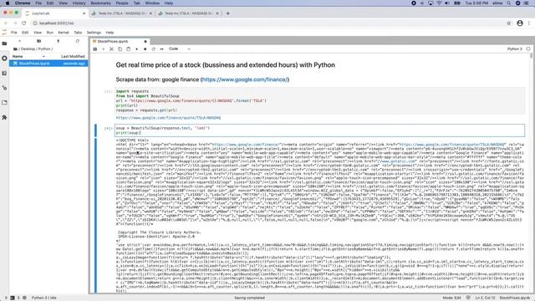535x301 pixels.
Task: Click the localhost address bar
Action: click(266, 23)
